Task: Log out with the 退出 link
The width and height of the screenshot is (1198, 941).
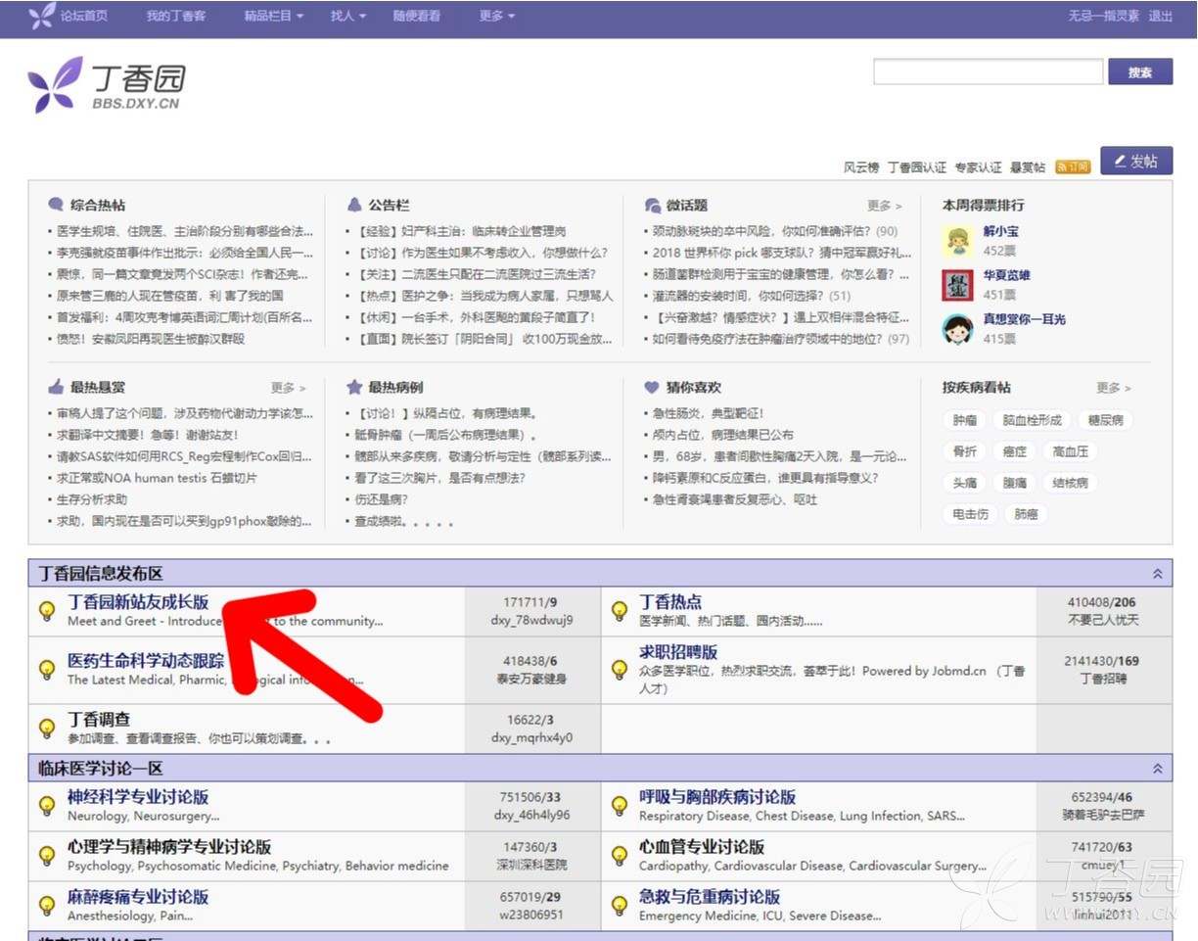Action: pos(1161,17)
